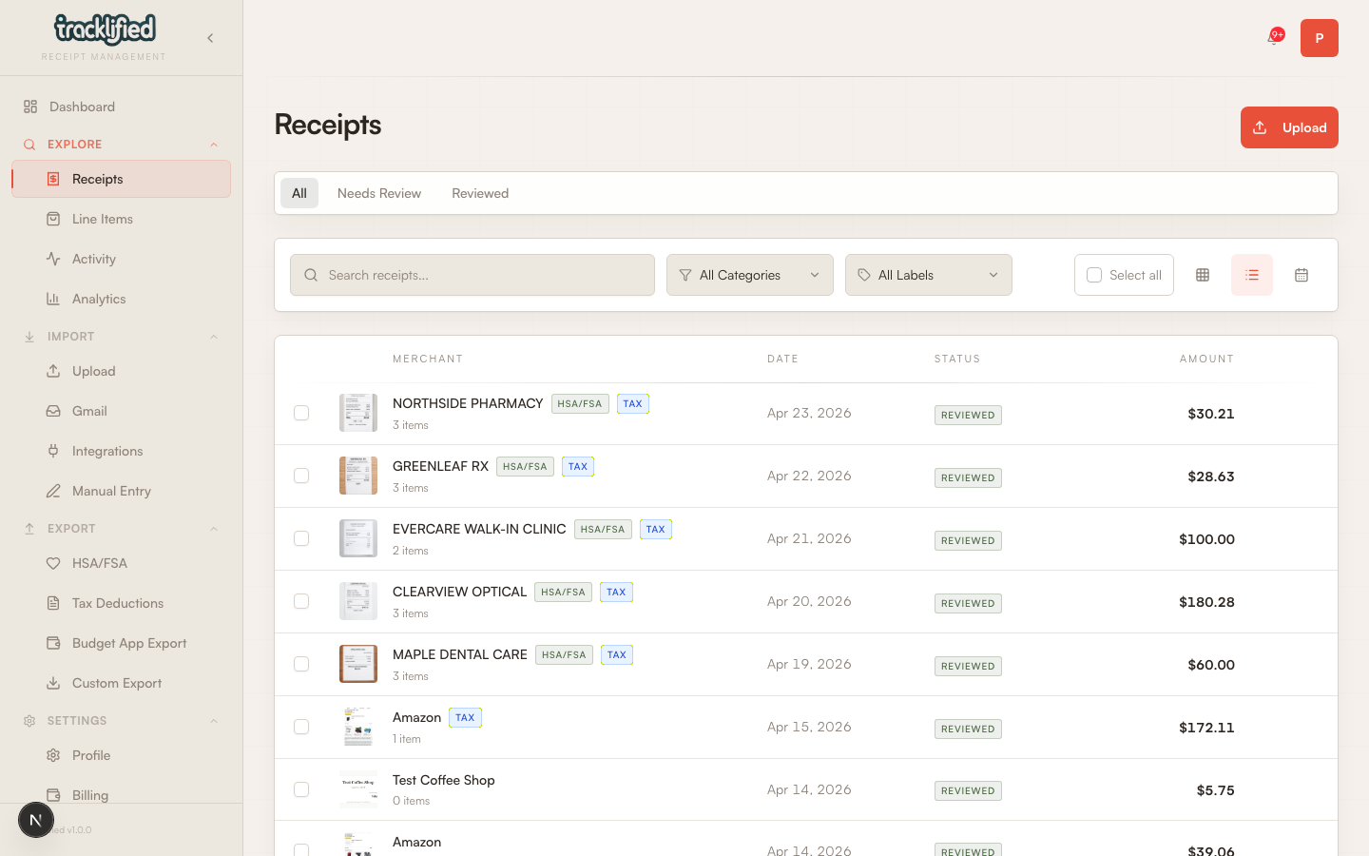Open Budget App Export
The image size is (1369, 856).
click(121, 643)
